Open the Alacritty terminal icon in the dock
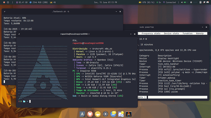The height and width of the screenshot is (118, 211). click(129, 114)
